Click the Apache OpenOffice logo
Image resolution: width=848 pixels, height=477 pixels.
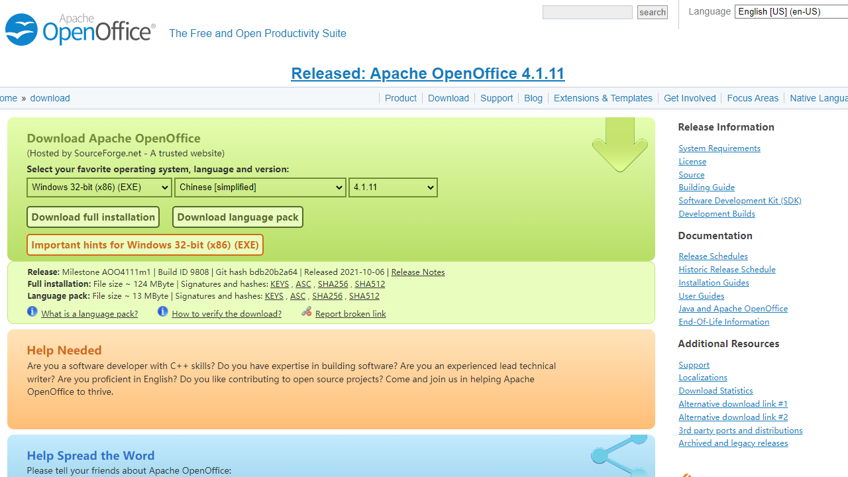(80, 29)
